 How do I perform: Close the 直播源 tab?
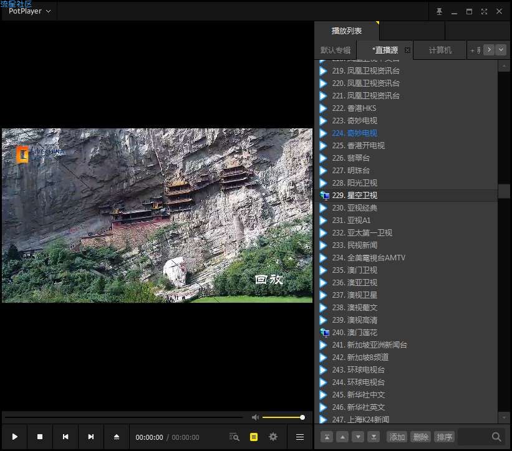[x=407, y=50]
